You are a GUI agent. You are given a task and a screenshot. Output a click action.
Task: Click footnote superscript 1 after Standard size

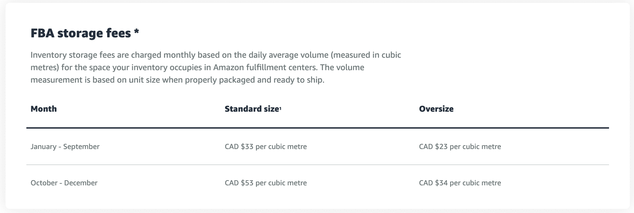[x=280, y=108]
